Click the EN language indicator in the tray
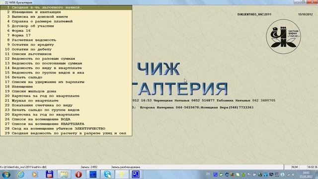Screen dimensions: 318x179 click(x=208, y=174)
